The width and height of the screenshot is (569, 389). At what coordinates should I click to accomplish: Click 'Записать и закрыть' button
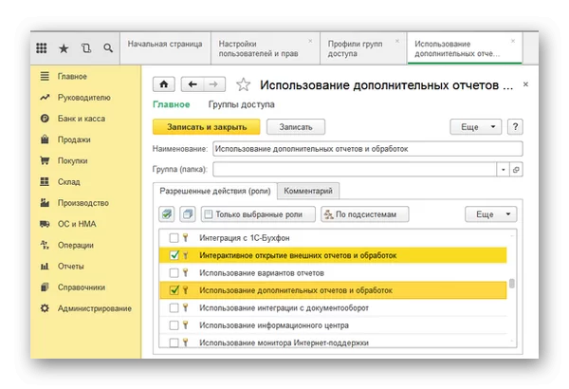(206, 126)
